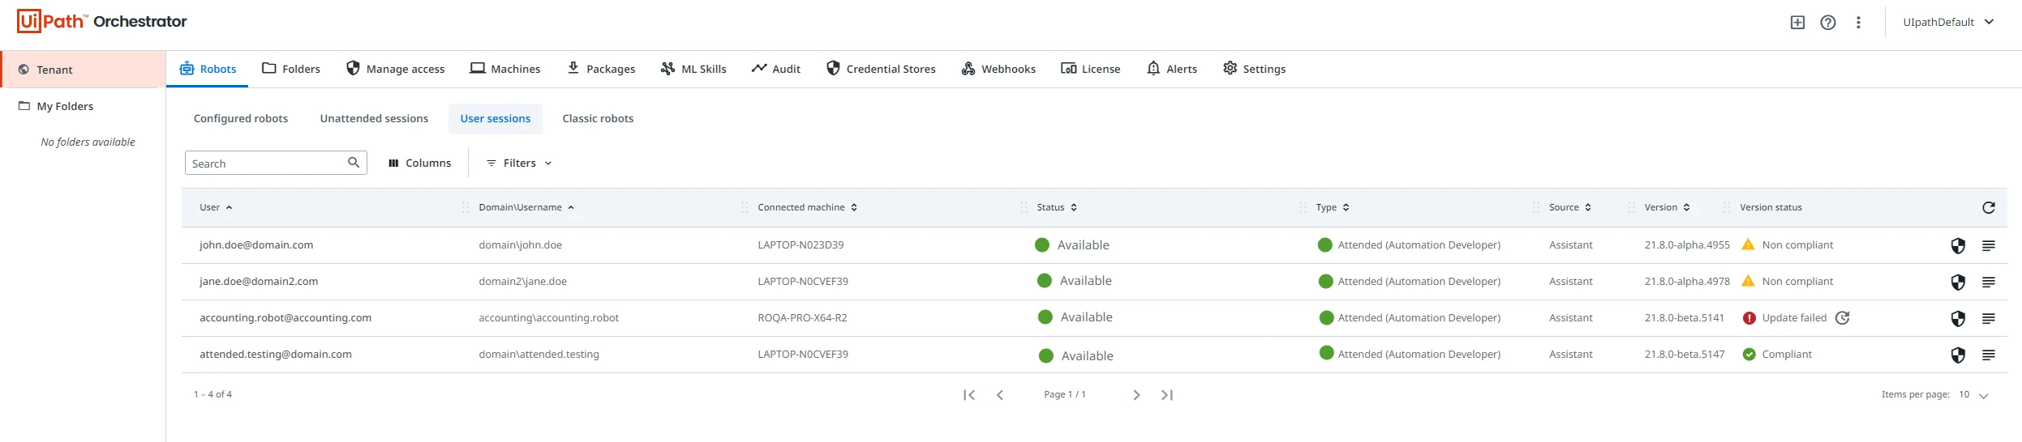The height and width of the screenshot is (442, 2022).
Task: Open shield icon for john.doe row
Action: pos(1957,246)
